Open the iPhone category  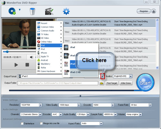(49, 53)
